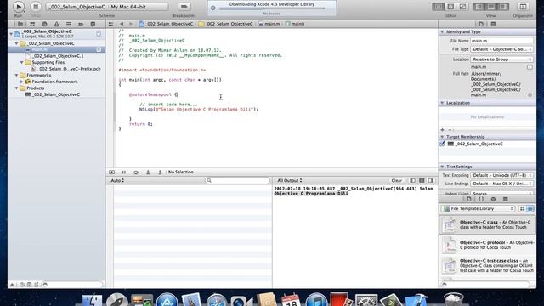Viewport: 544px width, 306px height.
Task: Select the Standard editor button
Action: click(x=439, y=7)
